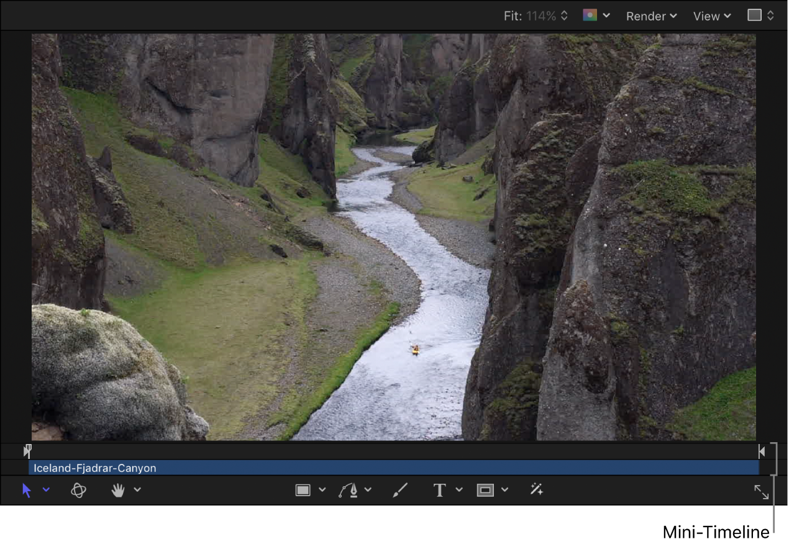This screenshot has height=544, width=789.
Task: Select the Rectangle shape tool
Action: coord(303,491)
